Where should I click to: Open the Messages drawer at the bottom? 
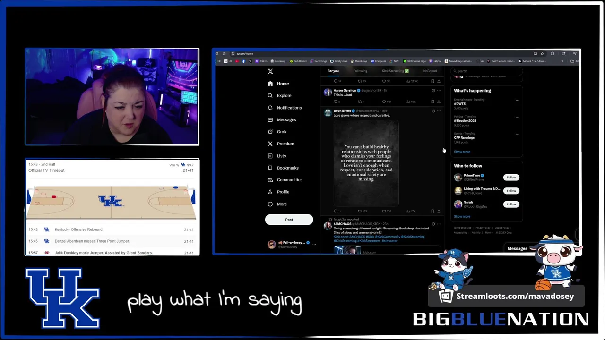tap(518, 248)
